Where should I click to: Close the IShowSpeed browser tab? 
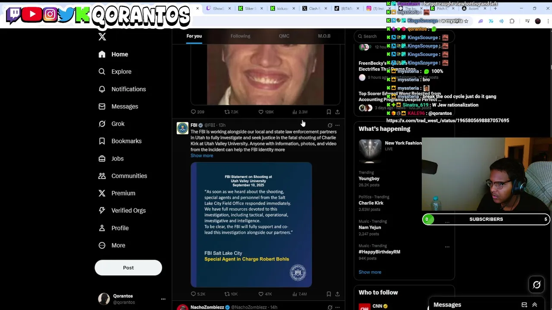coord(229,9)
